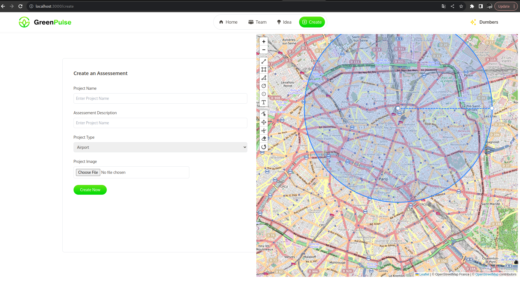The height and width of the screenshot is (285, 520).
Task: Click the Choose File button
Action: (x=88, y=172)
